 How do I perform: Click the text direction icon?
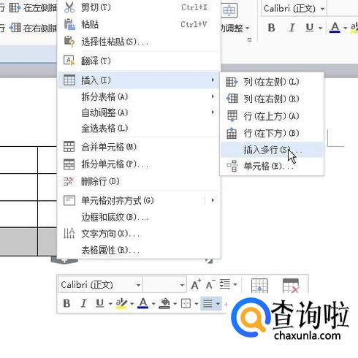coord(69,233)
